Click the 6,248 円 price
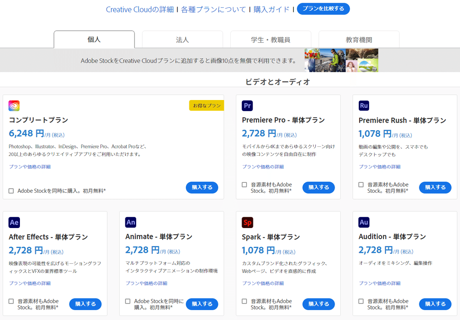 (x=26, y=133)
